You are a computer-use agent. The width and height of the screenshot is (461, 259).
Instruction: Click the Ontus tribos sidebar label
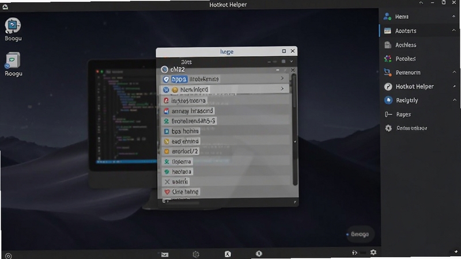[411, 128]
